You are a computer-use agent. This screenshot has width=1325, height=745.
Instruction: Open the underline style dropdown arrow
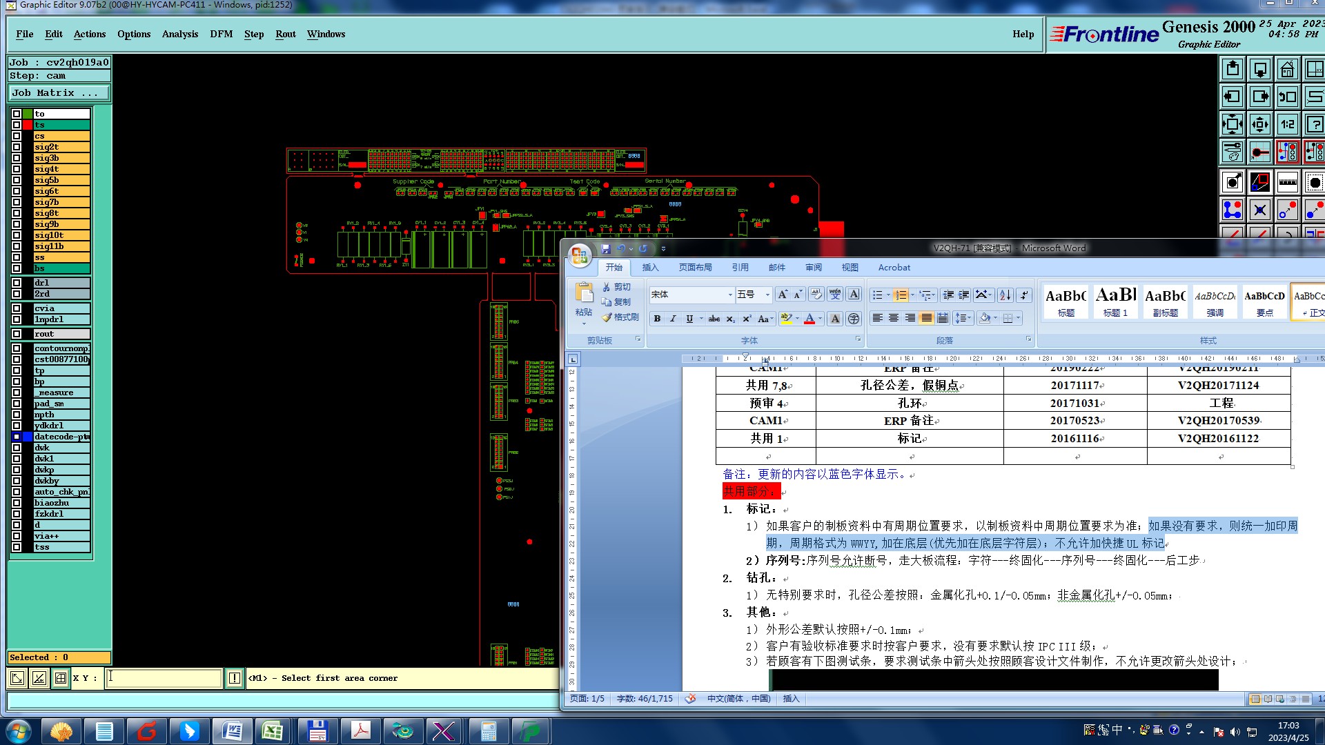(701, 319)
